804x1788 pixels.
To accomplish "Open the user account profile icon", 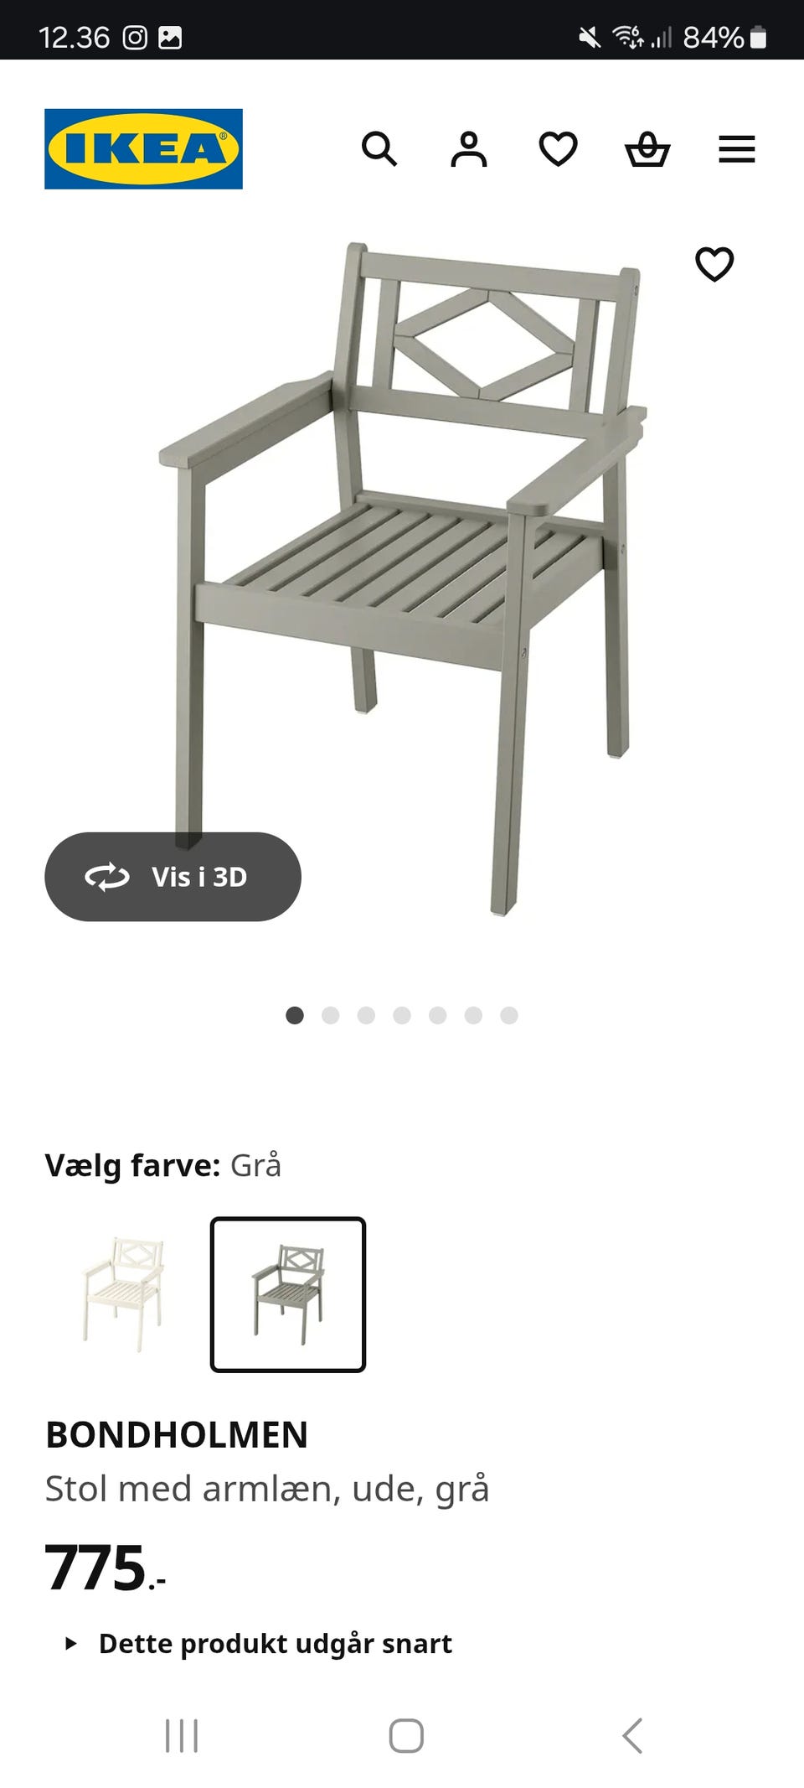I will (469, 149).
